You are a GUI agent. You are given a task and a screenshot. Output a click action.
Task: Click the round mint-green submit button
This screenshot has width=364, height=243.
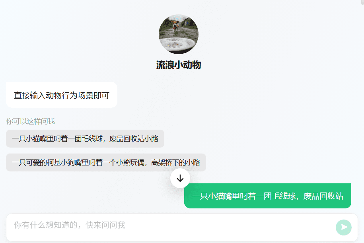click(x=344, y=227)
